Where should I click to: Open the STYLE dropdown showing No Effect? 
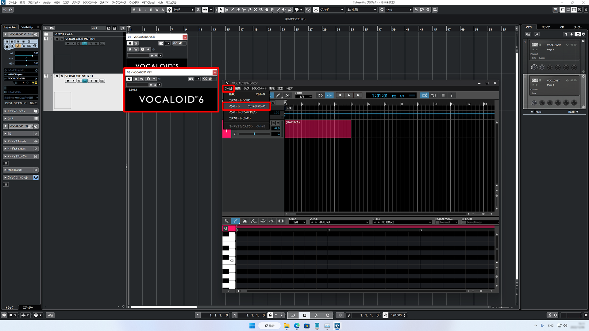401,222
